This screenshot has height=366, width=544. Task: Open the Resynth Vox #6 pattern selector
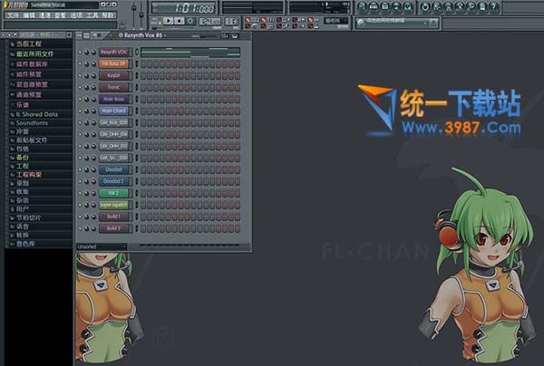click(x=142, y=35)
